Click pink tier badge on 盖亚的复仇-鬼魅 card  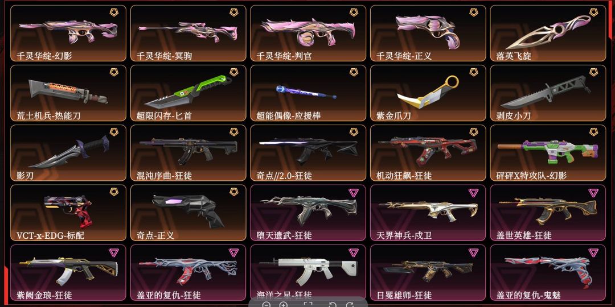click(593, 252)
